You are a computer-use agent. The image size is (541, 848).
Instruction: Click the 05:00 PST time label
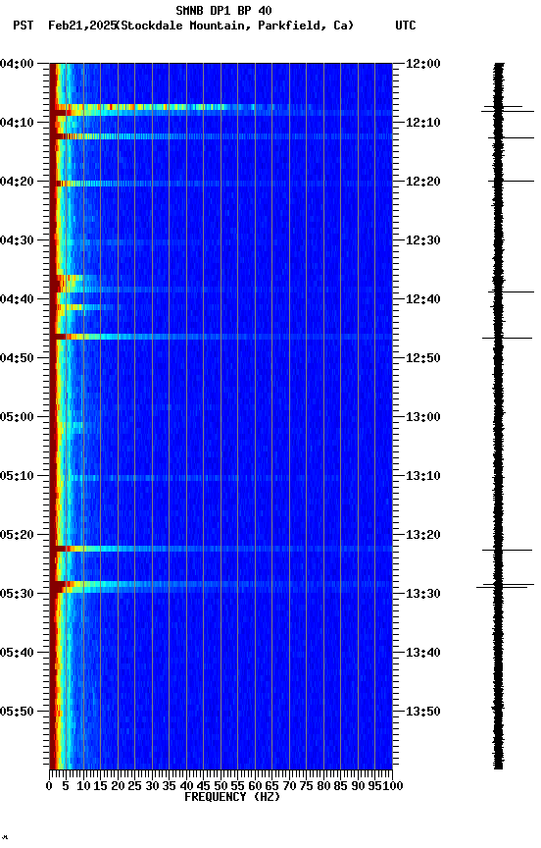click(x=17, y=417)
